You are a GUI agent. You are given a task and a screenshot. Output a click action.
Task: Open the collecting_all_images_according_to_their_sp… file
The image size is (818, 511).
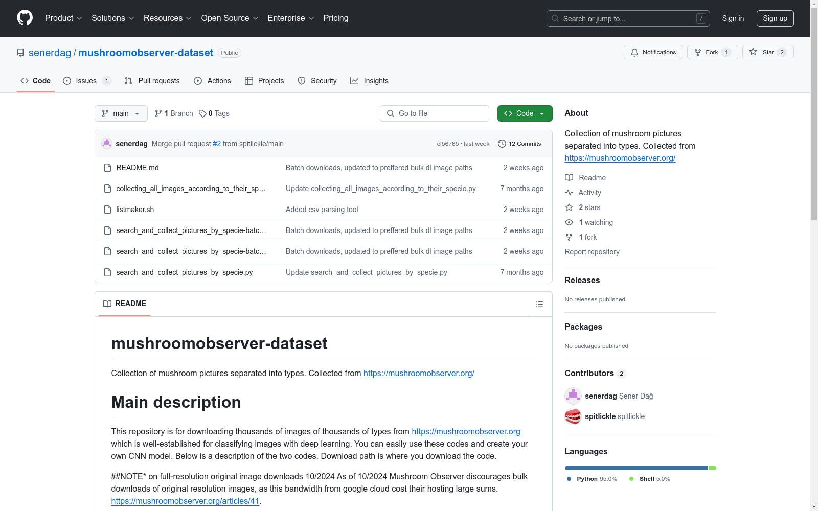tap(191, 189)
